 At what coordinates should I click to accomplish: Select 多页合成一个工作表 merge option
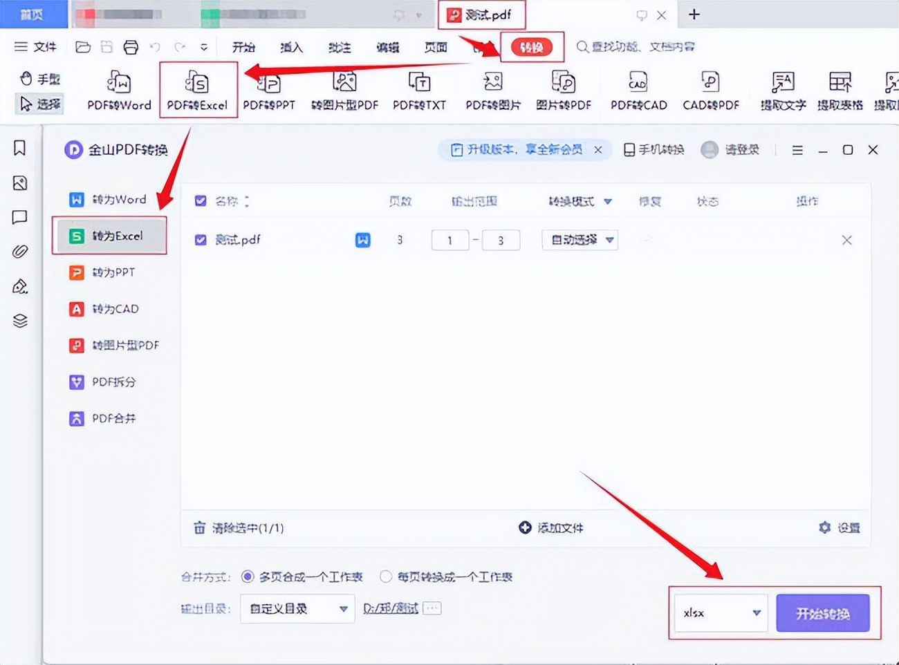247,576
